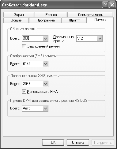The image size is (117, 149).
Task: Click the Отмена button
Action: (x=78, y=142)
